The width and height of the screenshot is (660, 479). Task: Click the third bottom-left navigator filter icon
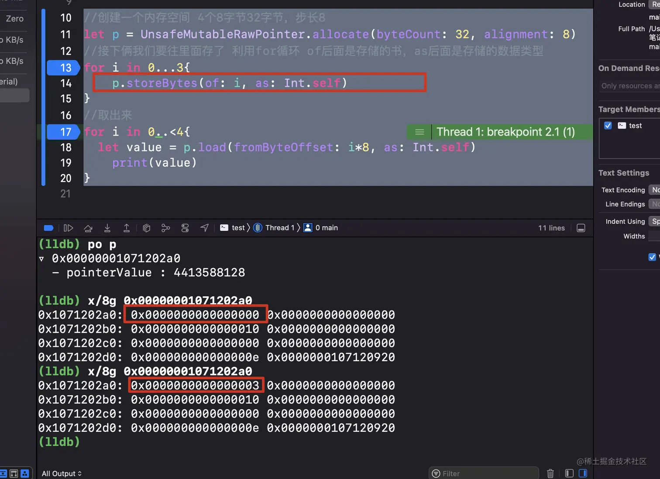(25, 473)
